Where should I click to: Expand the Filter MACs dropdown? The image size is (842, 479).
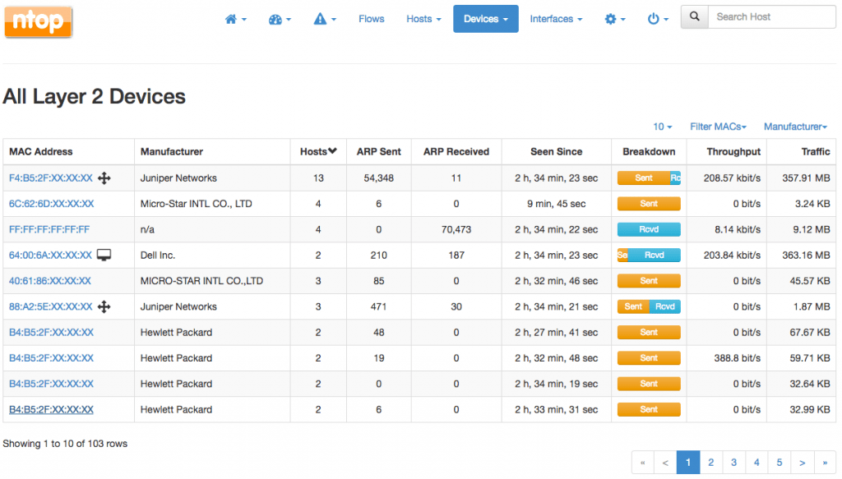[x=718, y=127]
